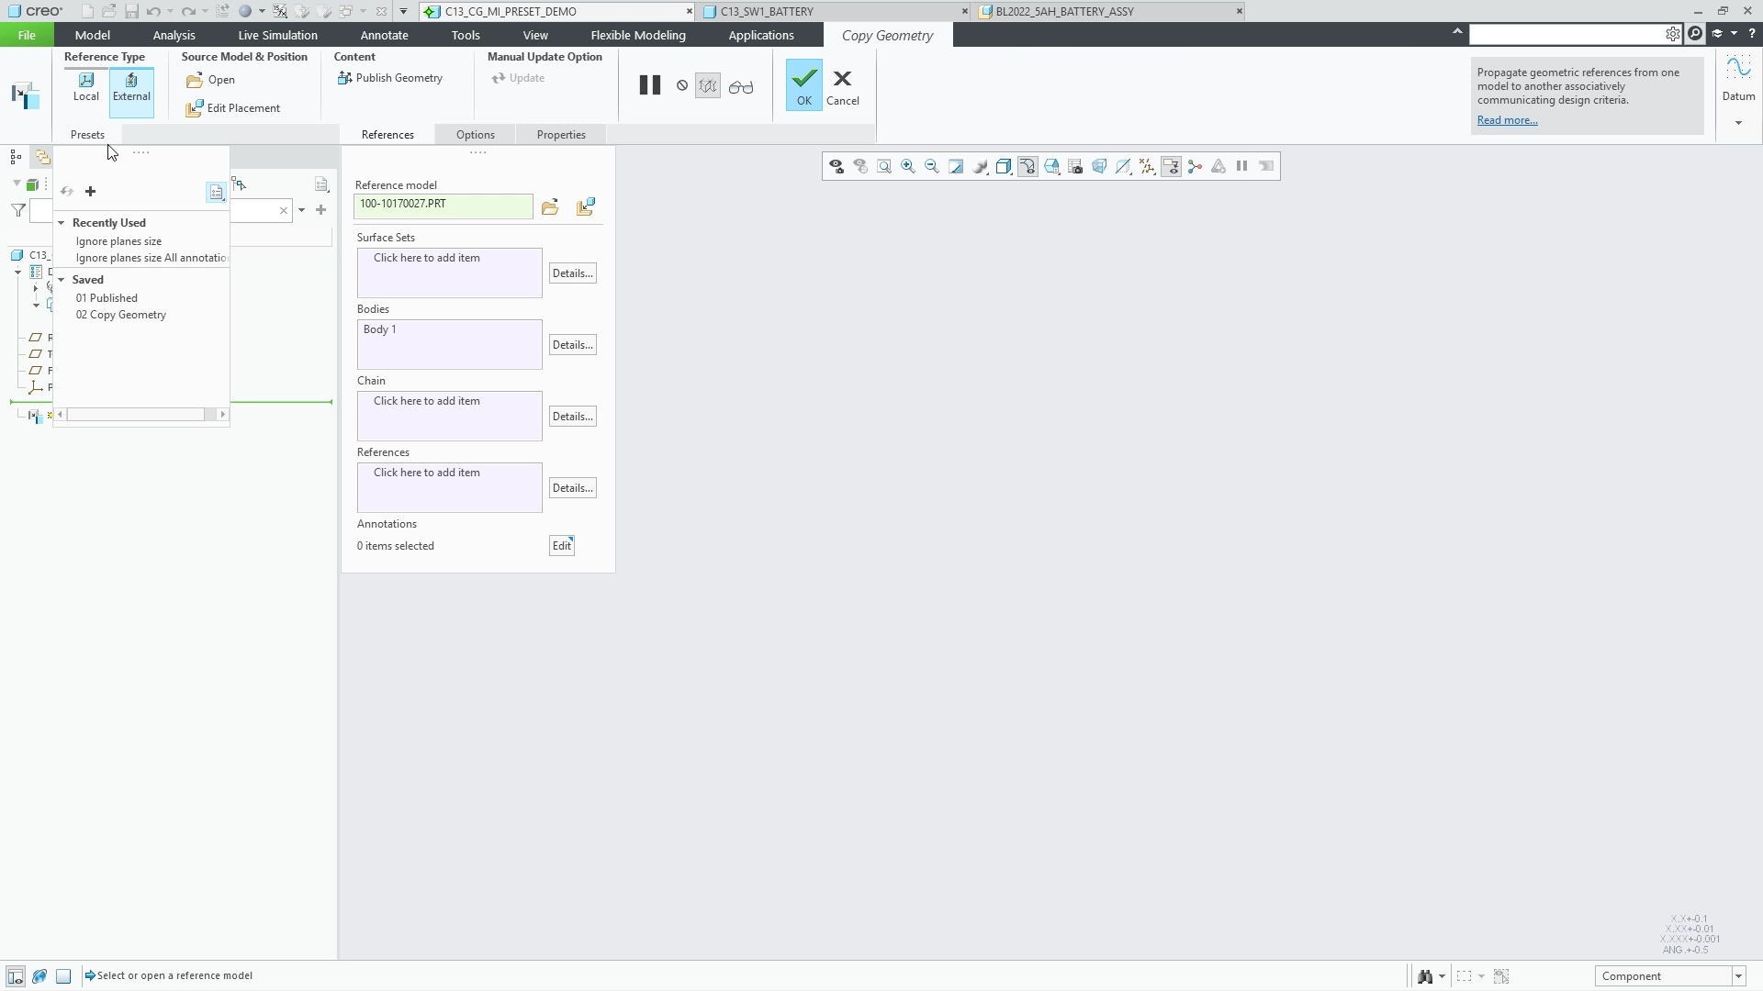Cancel the Copy Geometry feature

click(x=842, y=87)
